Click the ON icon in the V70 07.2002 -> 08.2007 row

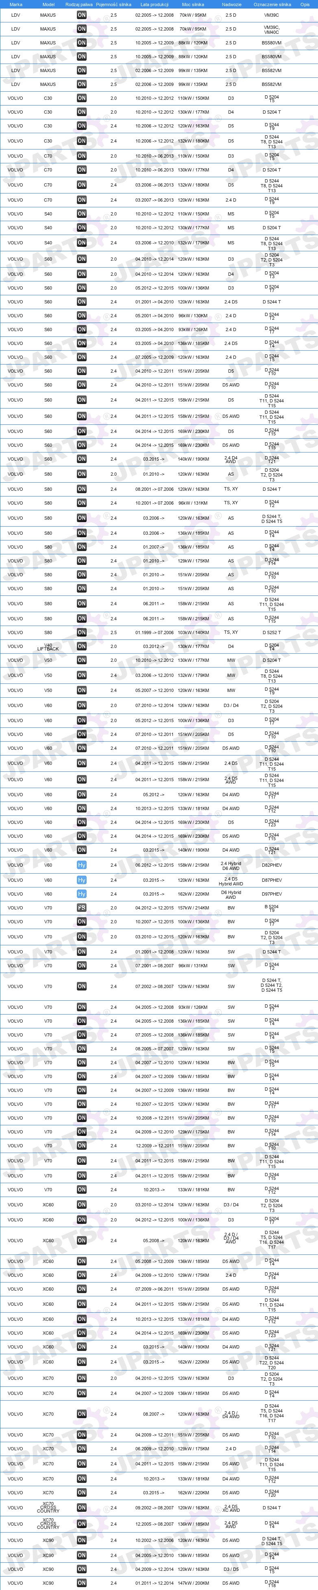click(x=81, y=986)
